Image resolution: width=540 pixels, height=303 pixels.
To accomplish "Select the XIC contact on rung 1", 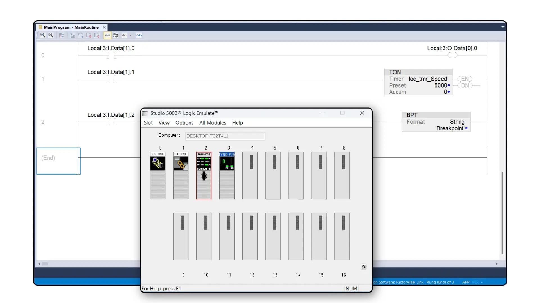I will pyautogui.click(x=111, y=79).
